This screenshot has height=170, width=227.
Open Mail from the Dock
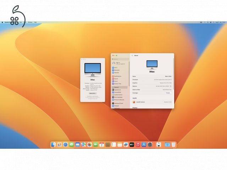(x=77, y=144)
